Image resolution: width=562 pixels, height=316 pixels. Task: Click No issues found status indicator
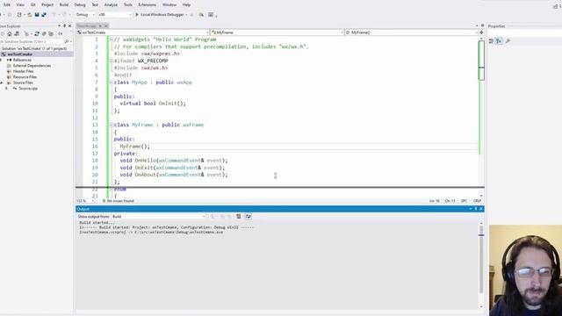coord(118,201)
